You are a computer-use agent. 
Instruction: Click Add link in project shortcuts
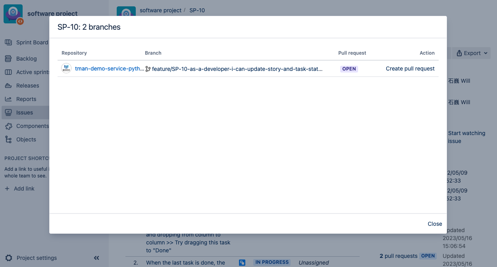pos(24,189)
